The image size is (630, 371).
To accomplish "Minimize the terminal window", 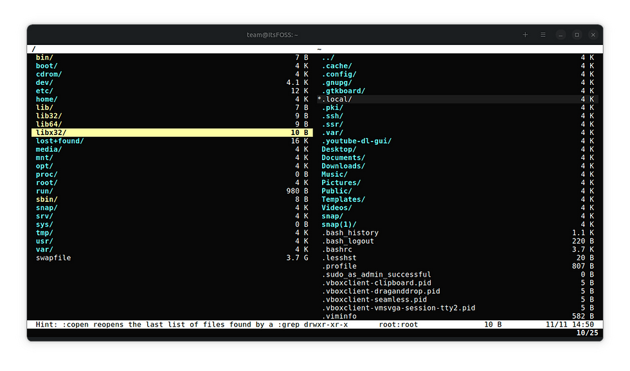I will pos(561,35).
